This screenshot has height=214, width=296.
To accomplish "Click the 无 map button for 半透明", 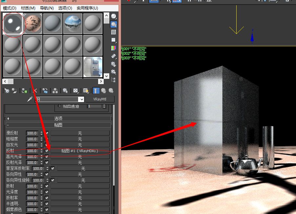I will tap(80, 204).
